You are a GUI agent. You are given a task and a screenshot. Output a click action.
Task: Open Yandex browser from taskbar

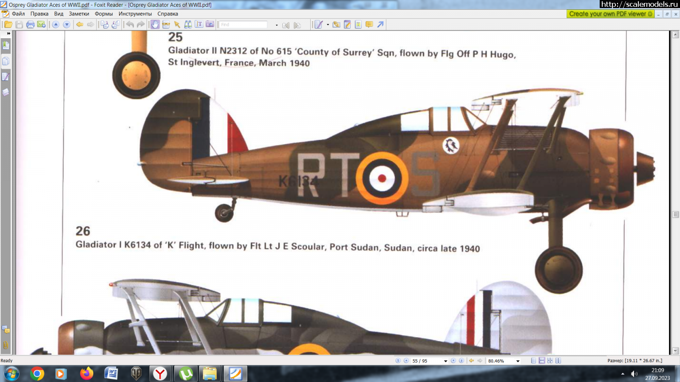160,374
